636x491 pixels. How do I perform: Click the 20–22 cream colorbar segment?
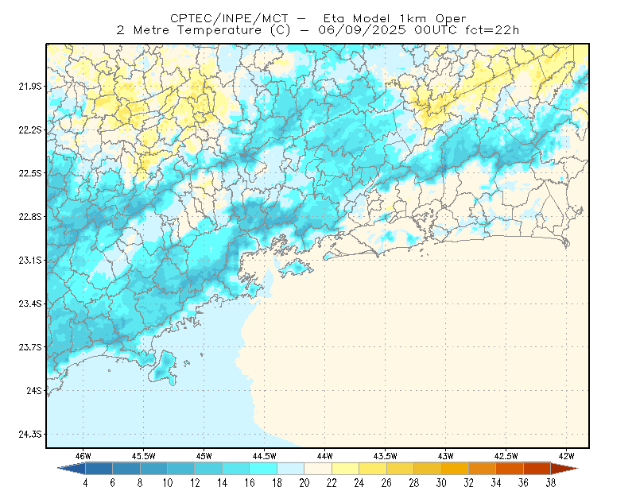tap(318, 468)
